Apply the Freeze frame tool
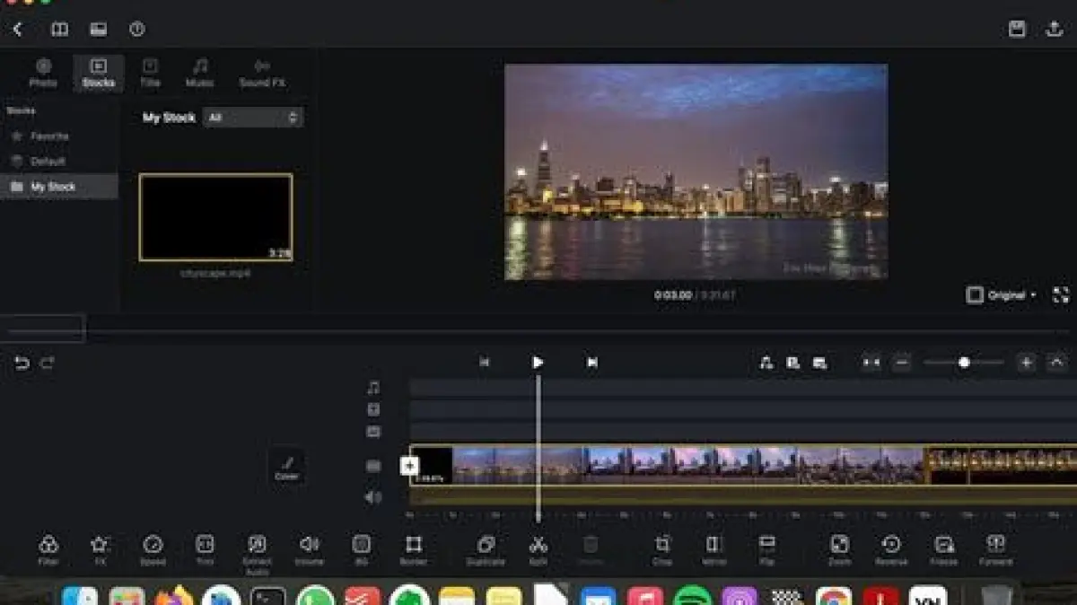The image size is (1077, 605). click(x=943, y=546)
